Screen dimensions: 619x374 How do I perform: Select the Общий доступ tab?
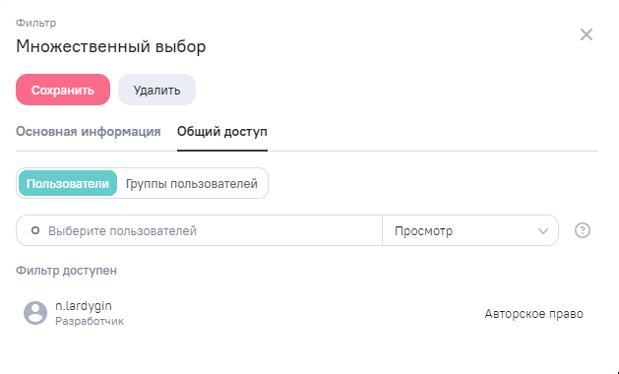point(222,132)
